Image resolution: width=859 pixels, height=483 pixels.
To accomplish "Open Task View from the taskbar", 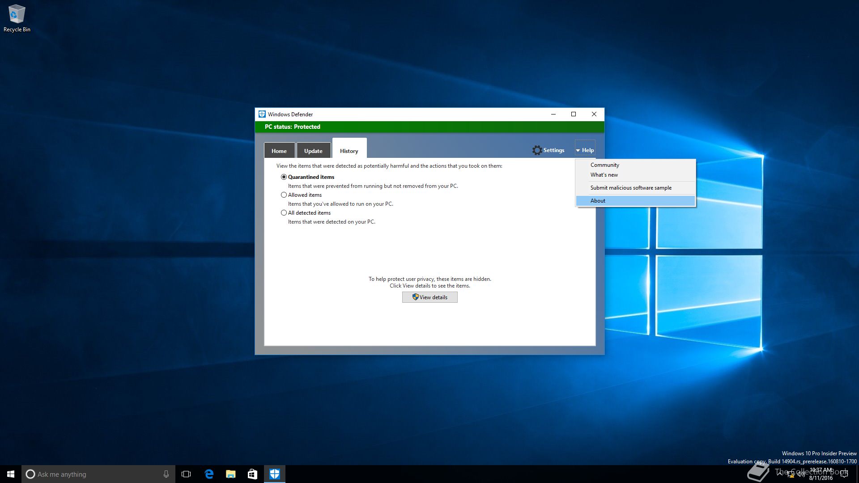I will click(186, 474).
